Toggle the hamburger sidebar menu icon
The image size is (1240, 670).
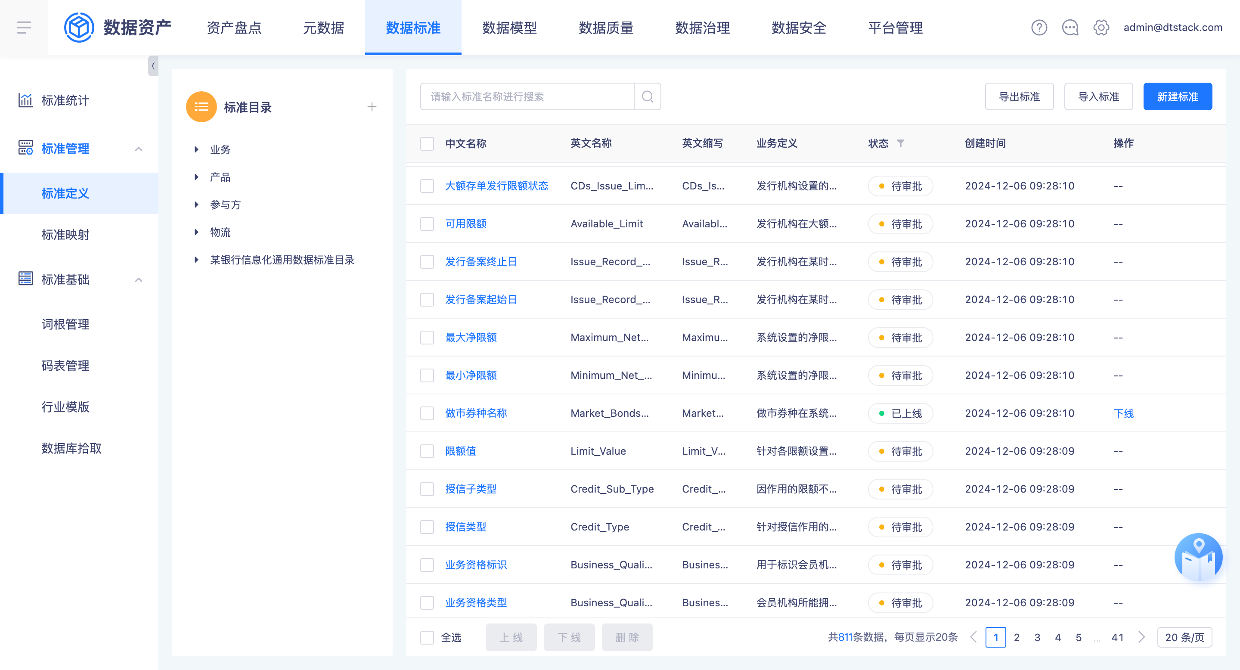[24, 28]
